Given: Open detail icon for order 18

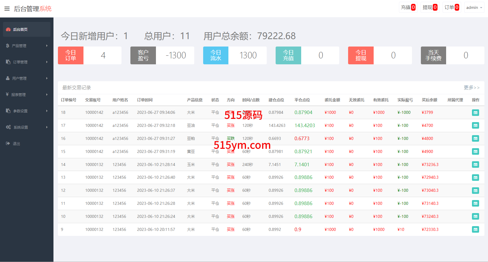Looking at the screenshot, I should pos(475,113).
